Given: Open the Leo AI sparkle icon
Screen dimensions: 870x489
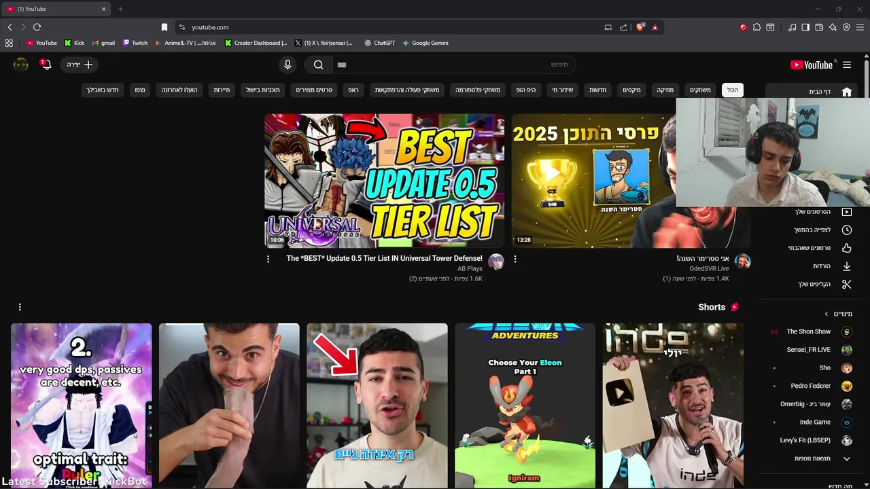Looking at the screenshot, I should 833,27.
